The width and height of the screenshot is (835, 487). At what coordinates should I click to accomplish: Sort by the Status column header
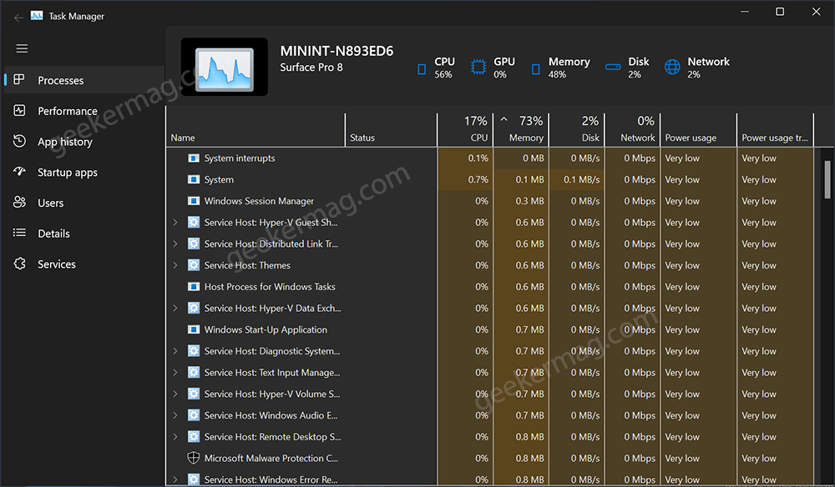click(391, 130)
